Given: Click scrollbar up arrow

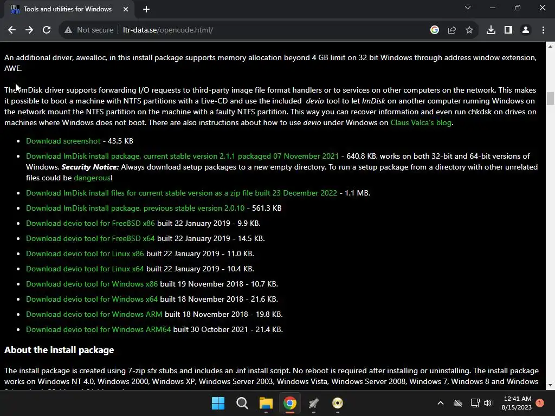Looking at the screenshot, I should [550, 47].
